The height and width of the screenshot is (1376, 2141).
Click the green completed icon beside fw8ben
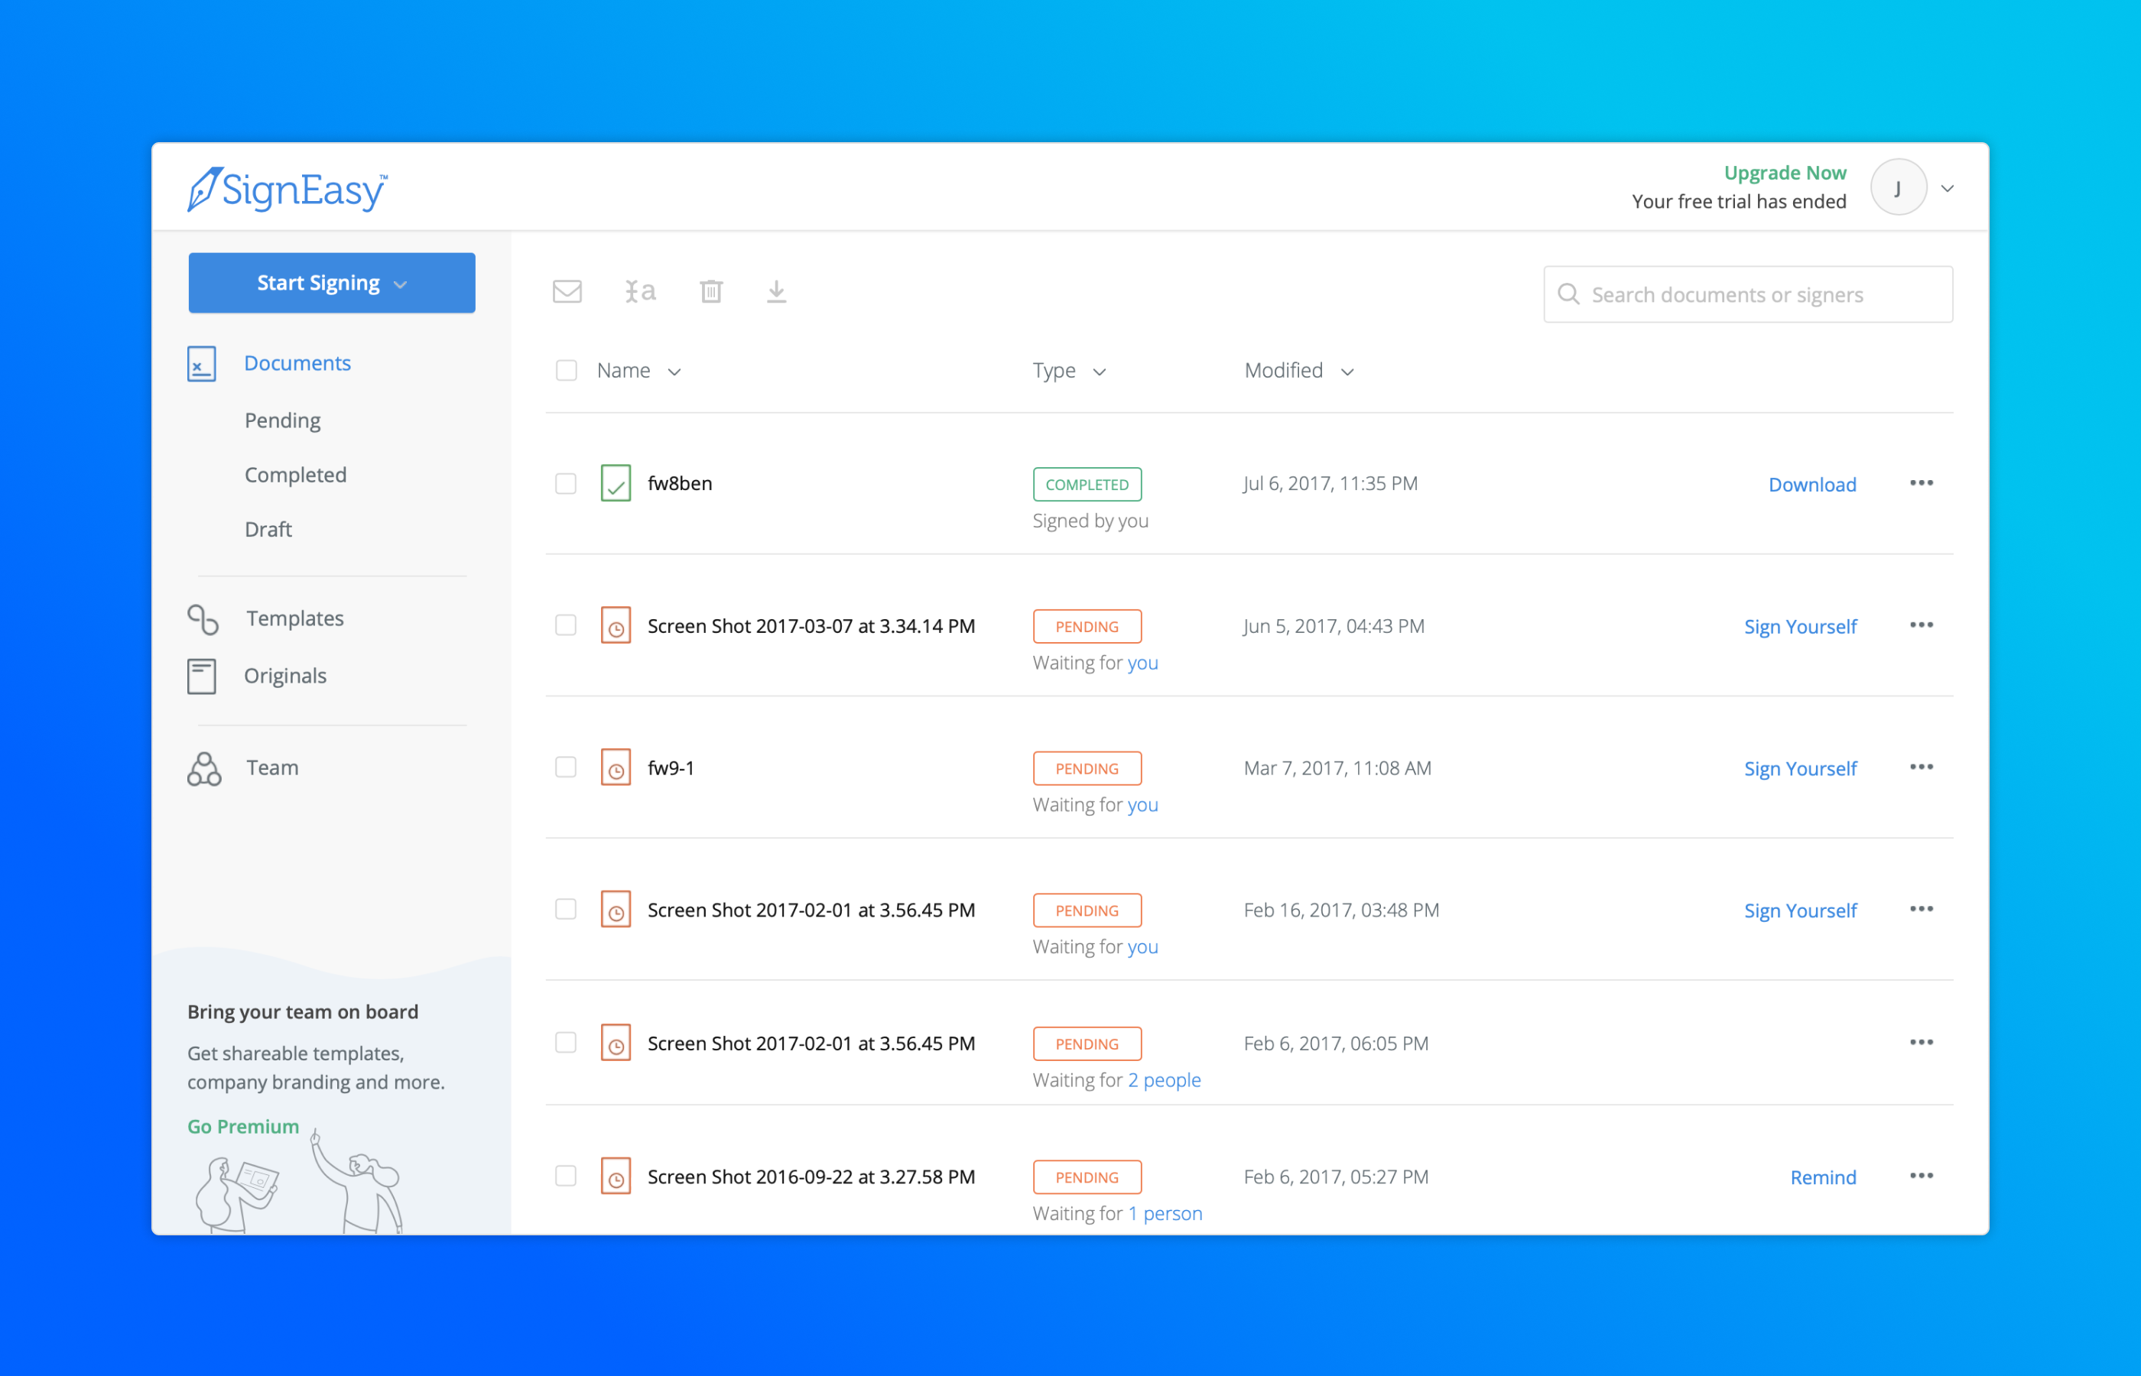click(x=616, y=483)
